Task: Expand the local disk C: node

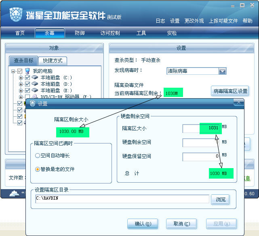Action: (21, 78)
